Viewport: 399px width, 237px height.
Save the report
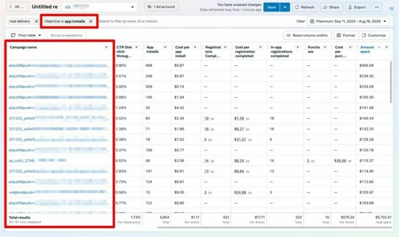click(271, 7)
